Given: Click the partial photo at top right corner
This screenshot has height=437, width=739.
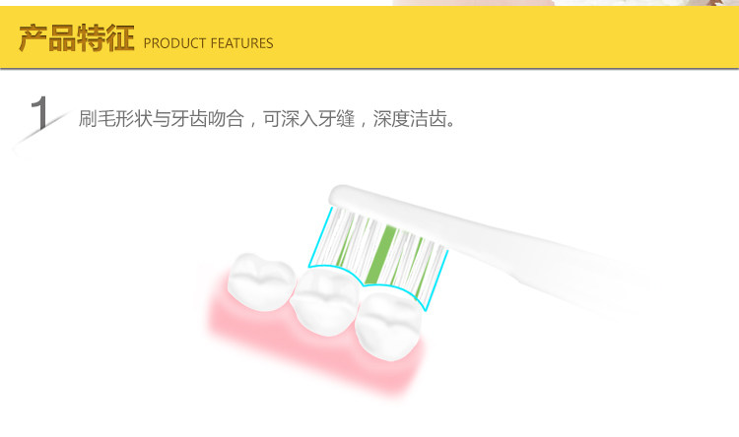Looking at the screenshot, I should coord(565,3).
